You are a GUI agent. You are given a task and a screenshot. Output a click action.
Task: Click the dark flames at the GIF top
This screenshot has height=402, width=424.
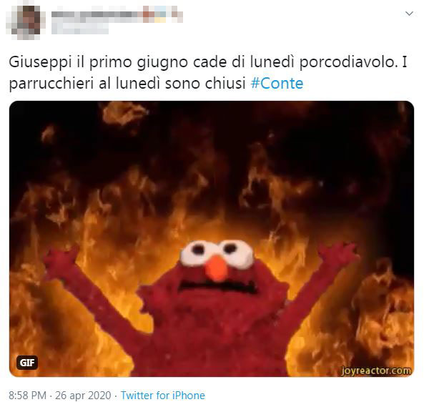212,130
